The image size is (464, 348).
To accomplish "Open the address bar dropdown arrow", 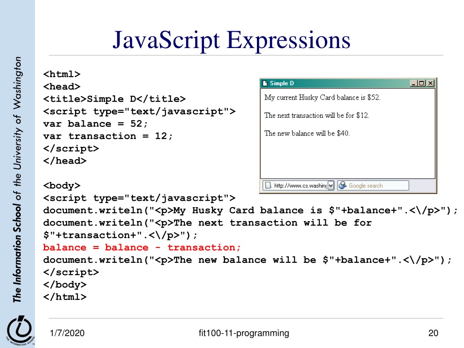I will (x=331, y=185).
